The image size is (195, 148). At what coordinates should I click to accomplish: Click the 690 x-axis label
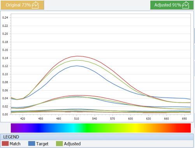point(184,118)
